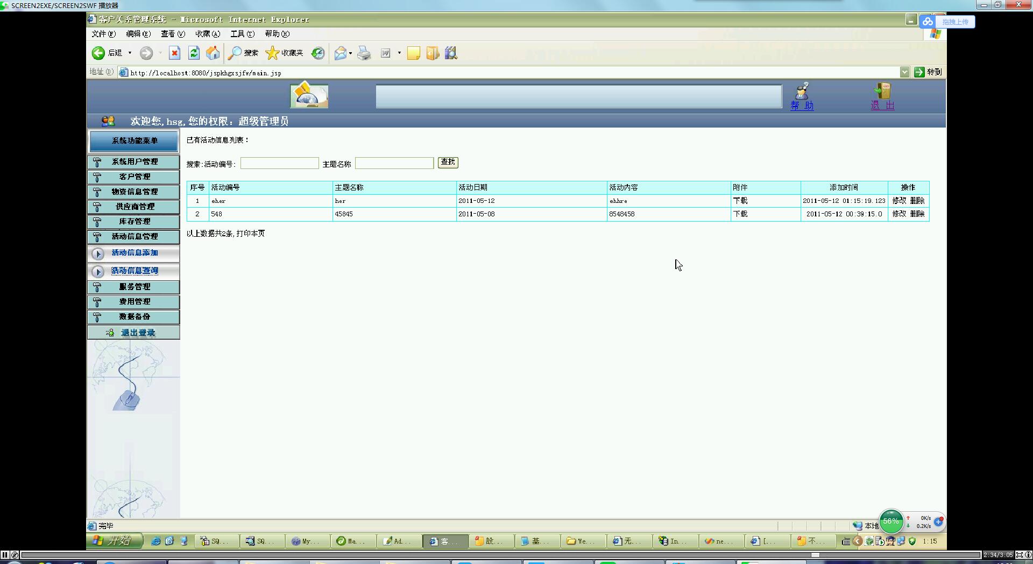The width and height of the screenshot is (1033, 564).
Task: Click the Home page icon
Action: pos(213,53)
